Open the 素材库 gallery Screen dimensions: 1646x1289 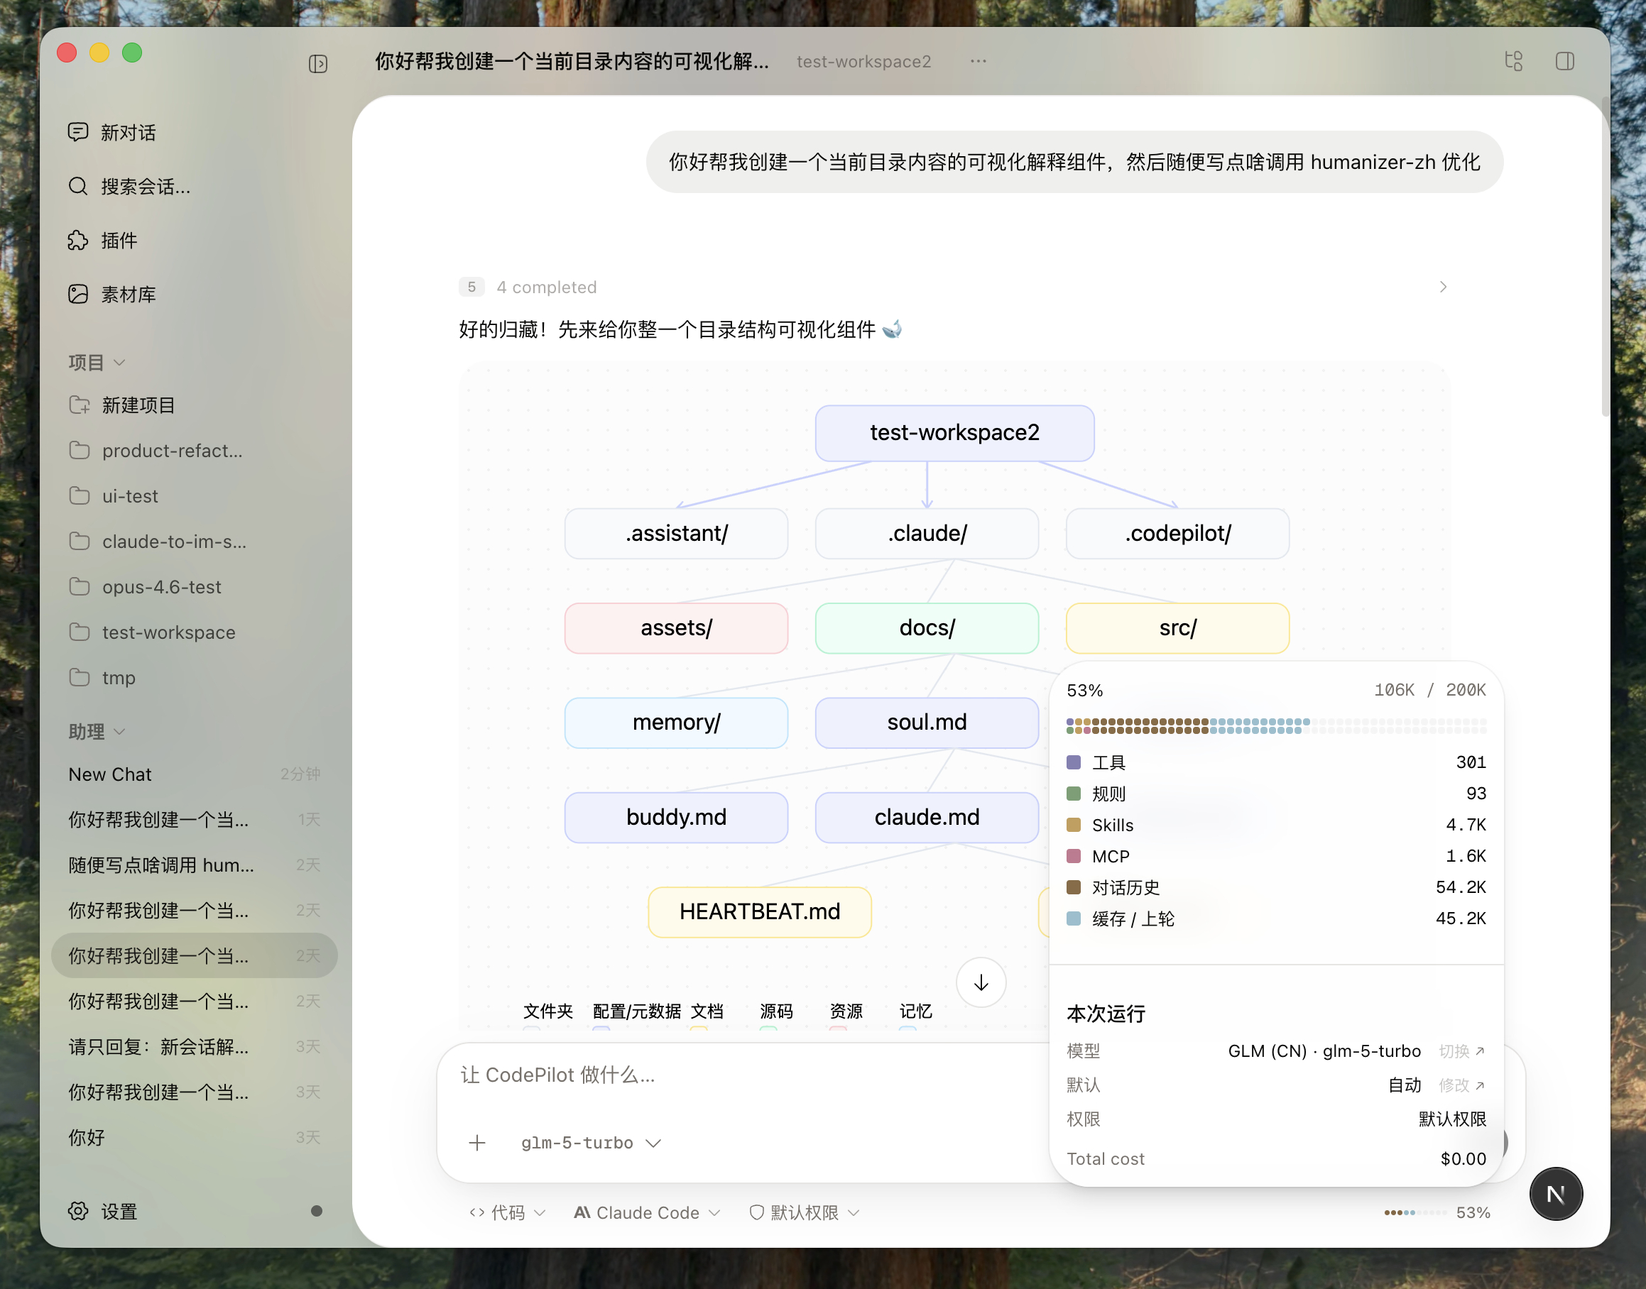tap(111, 294)
